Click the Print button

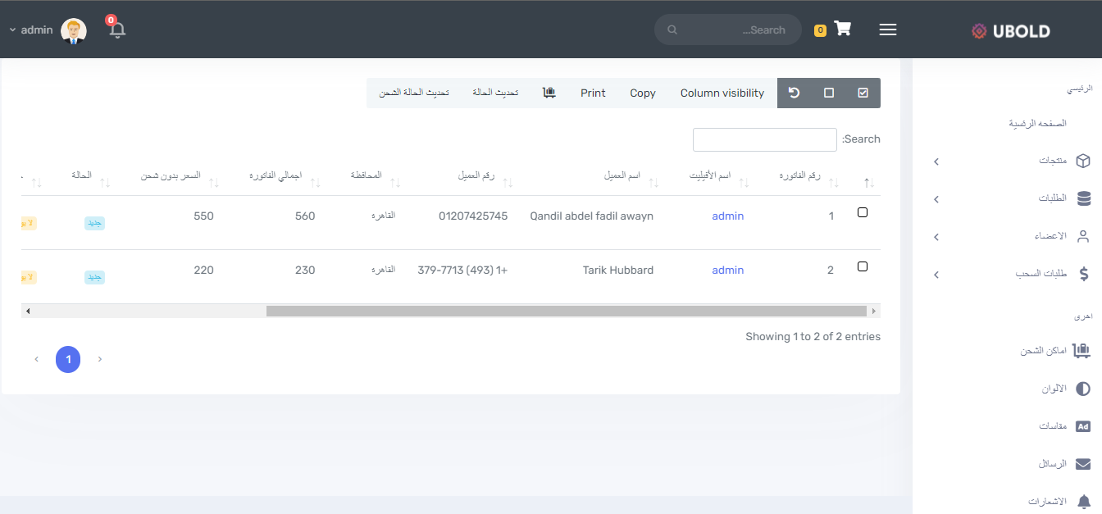[x=593, y=93]
